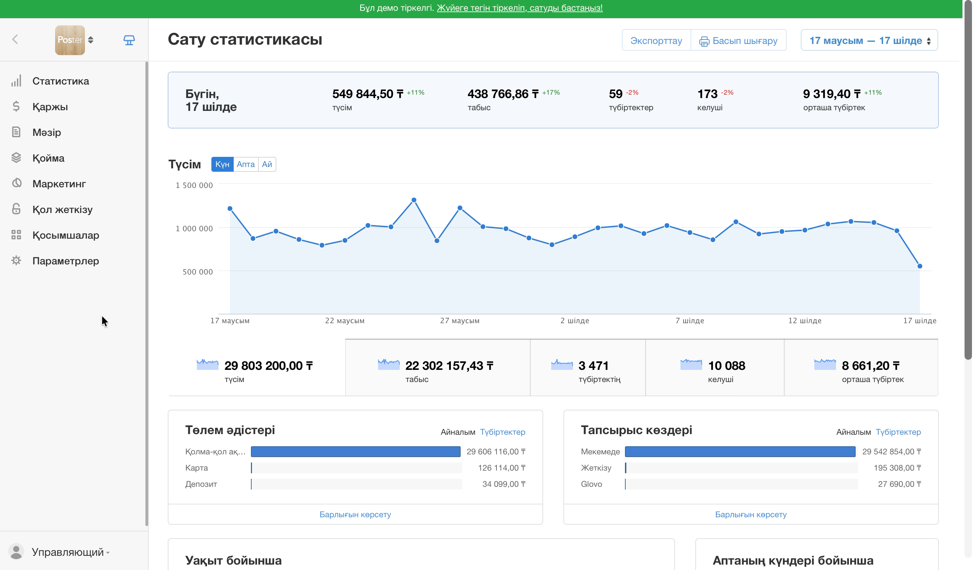Switch revenue chart to Ай view
The height and width of the screenshot is (570, 974).
(267, 164)
